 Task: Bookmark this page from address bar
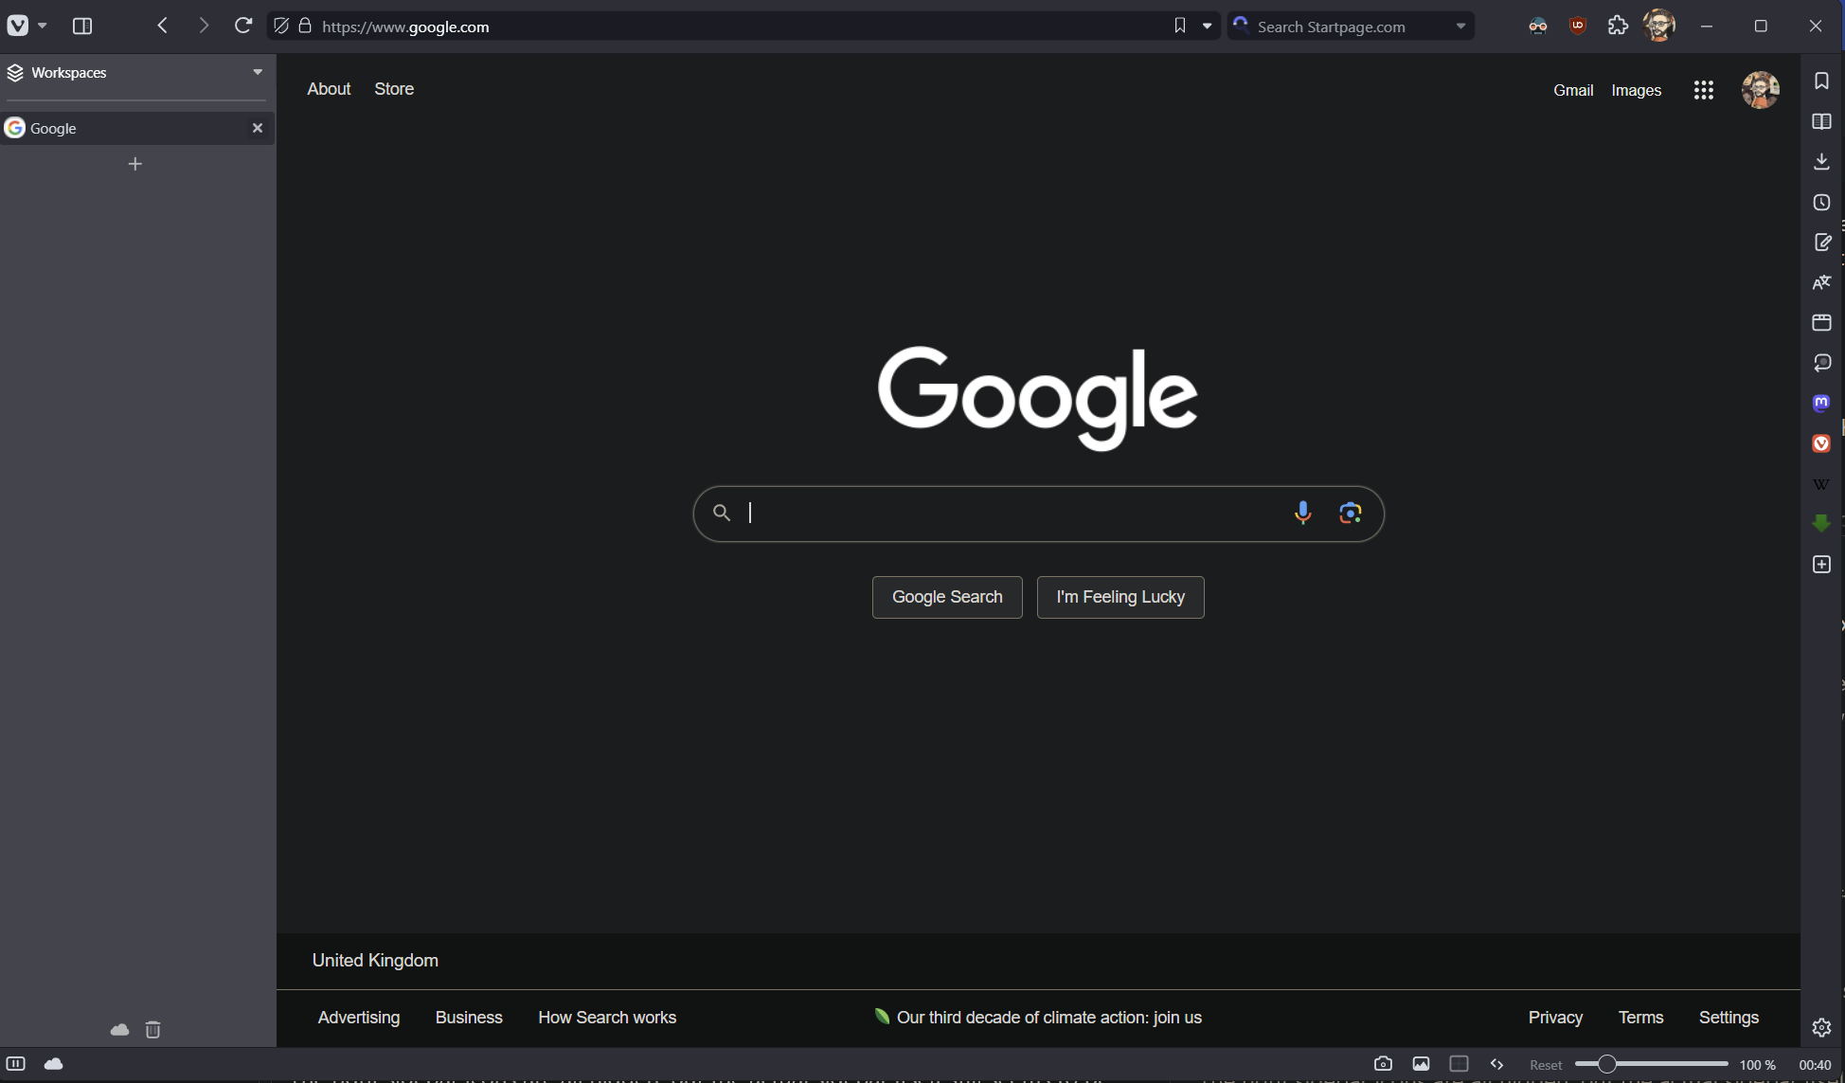click(1179, 26)
